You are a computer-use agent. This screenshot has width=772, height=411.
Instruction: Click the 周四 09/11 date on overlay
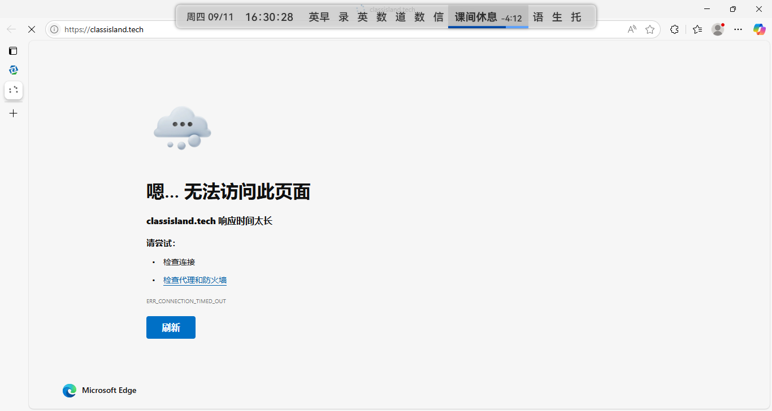click(210, 17)
